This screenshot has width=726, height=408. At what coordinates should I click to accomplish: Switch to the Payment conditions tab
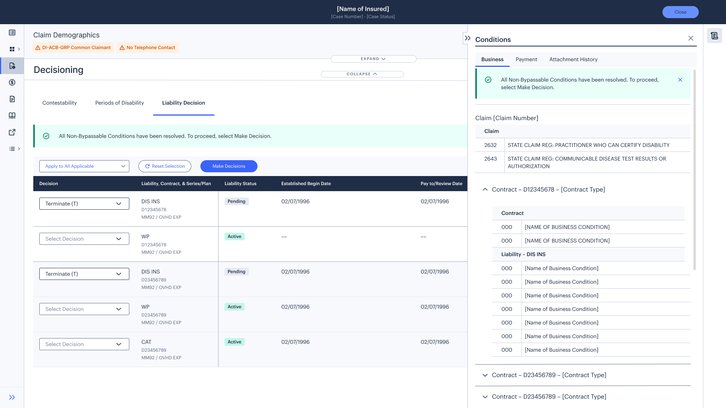526,59
